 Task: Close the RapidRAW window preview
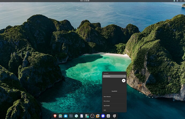pyautogui.click(x=124, y=81)
